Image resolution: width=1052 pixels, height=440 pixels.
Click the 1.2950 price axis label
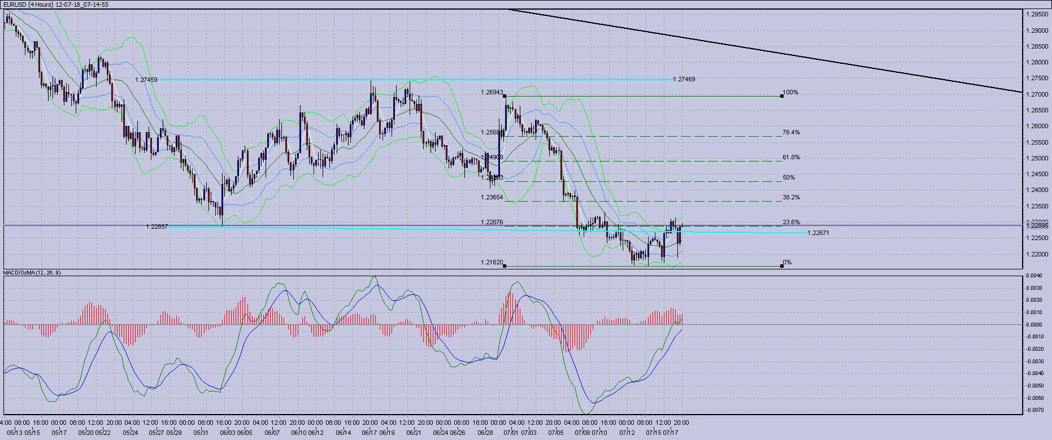(x=1037, y=15)
